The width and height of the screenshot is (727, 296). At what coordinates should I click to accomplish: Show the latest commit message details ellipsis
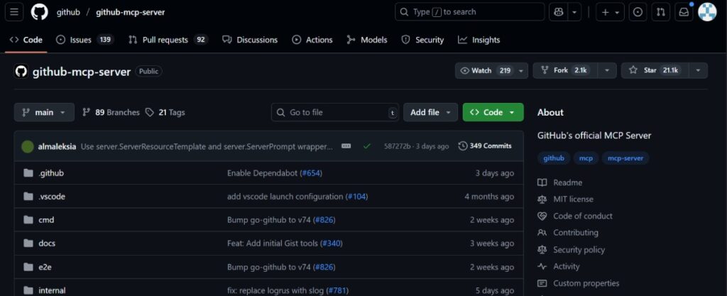[x=346, y=146]
